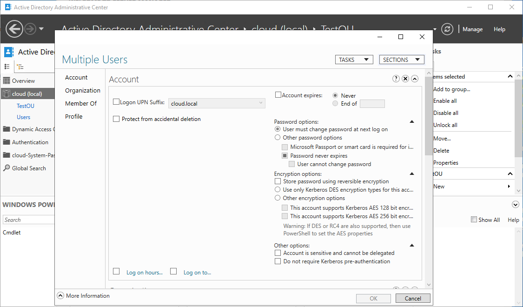This screenshot has width=523, height=307.
Task: Open the cloud.local UPN suffix dropdown
Action: [x=217, y=103]
